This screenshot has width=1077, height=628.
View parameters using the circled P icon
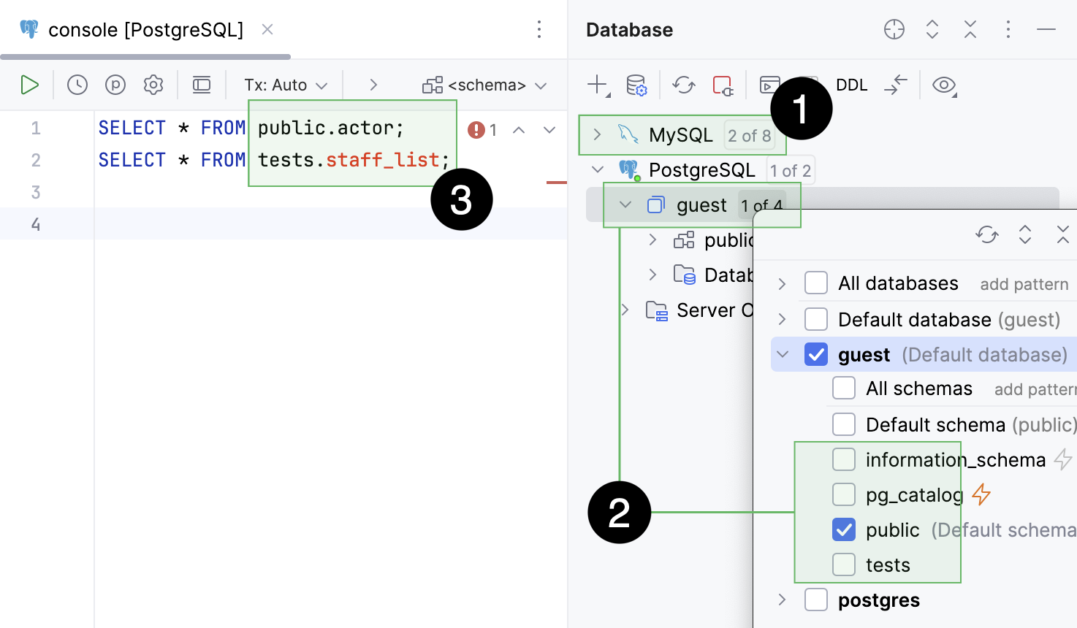(115, 85)
